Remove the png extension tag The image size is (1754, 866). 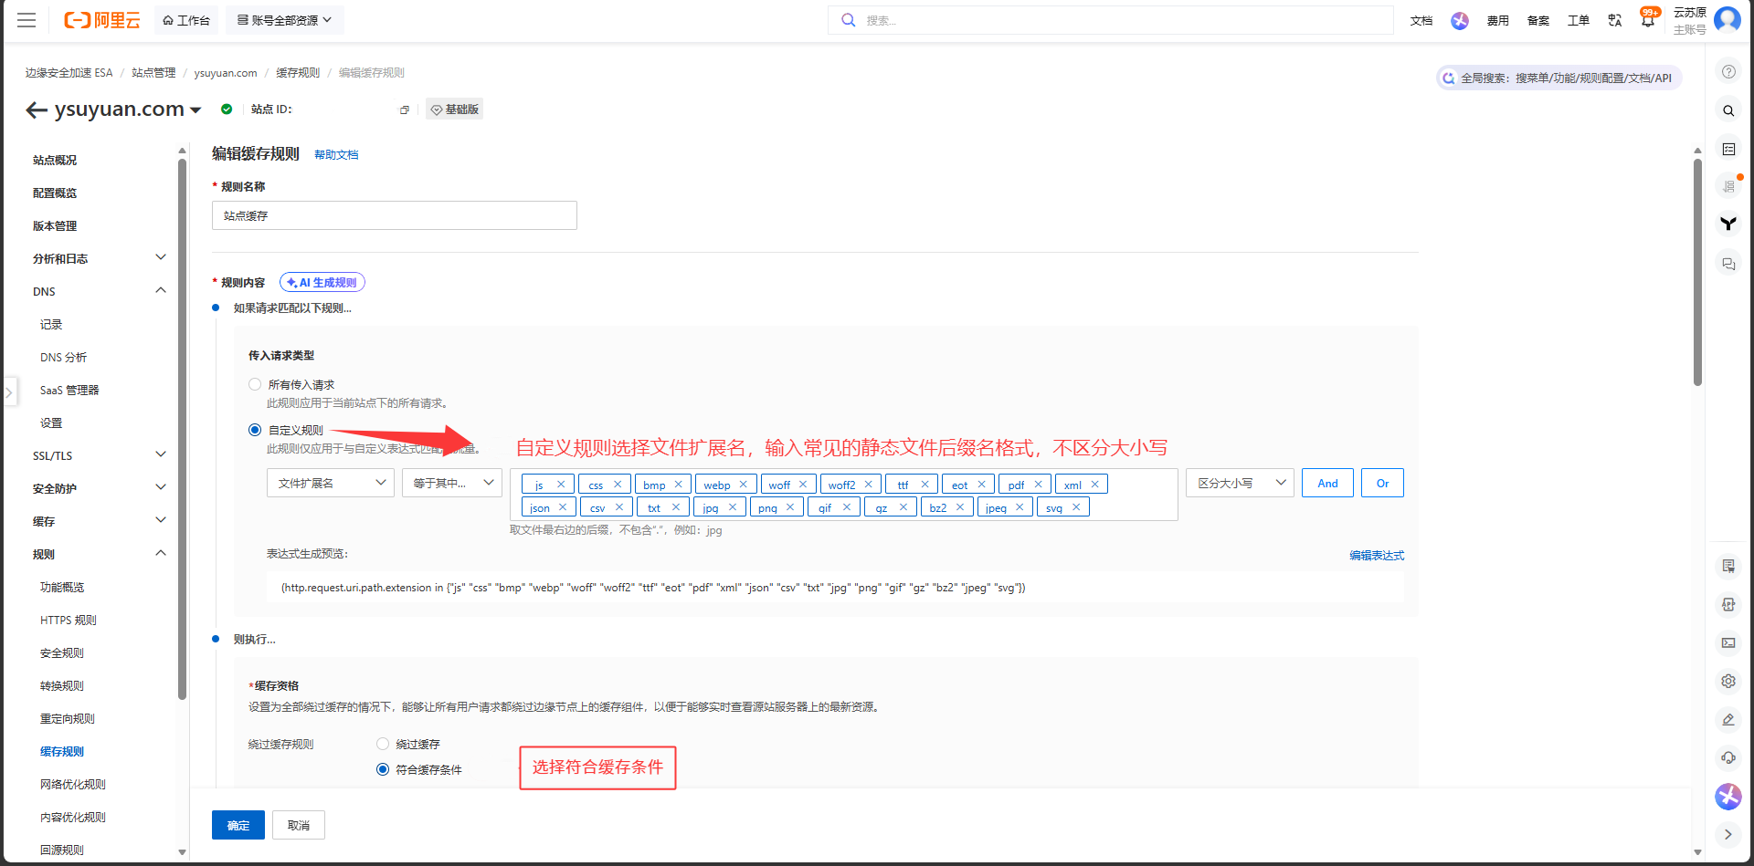tap(790, 507)
